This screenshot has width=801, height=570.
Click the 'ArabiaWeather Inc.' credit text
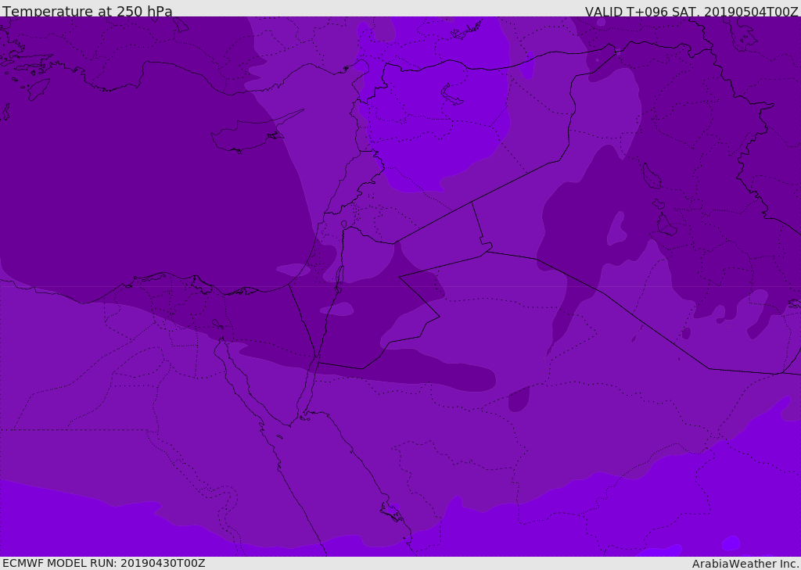746,564
